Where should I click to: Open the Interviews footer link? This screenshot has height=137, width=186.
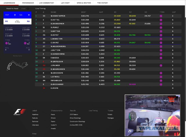(x=35, y=125)
